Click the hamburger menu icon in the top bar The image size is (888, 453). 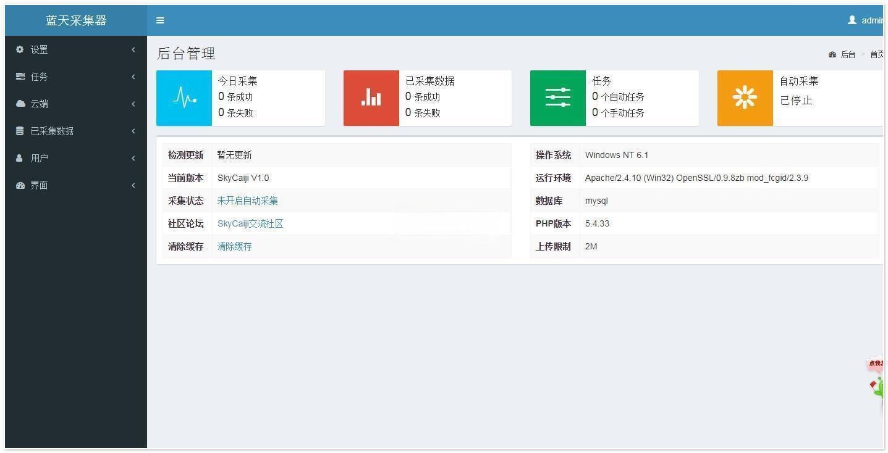(x=160, y=20)
